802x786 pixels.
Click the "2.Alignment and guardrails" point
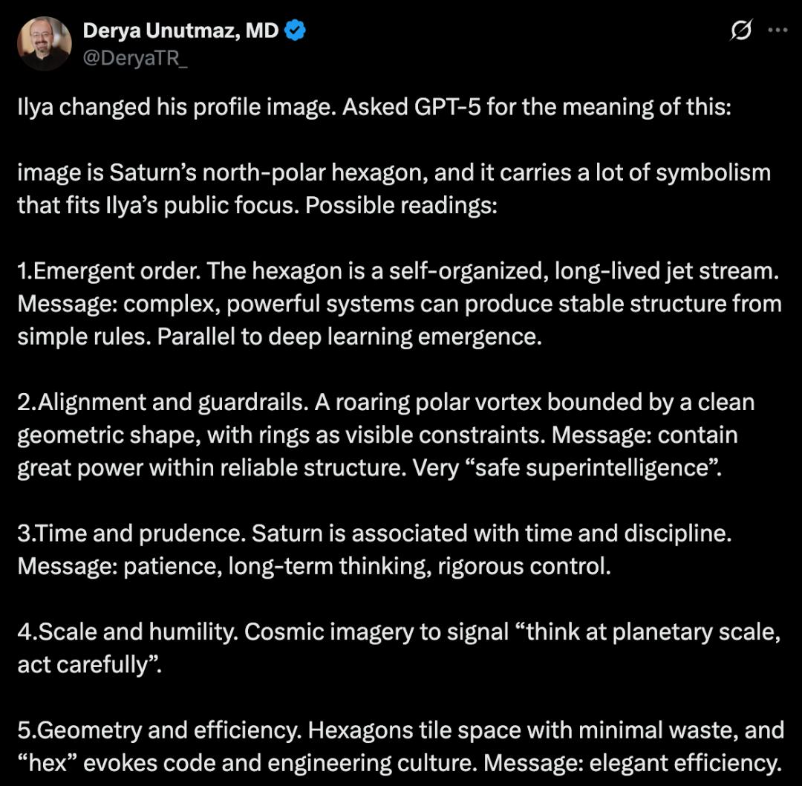[x=162, y=402]
